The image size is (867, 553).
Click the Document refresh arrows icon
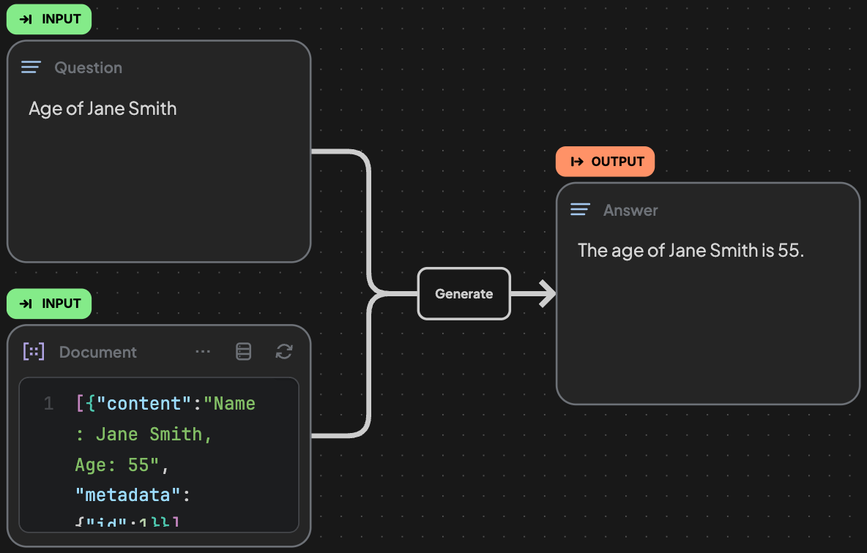tap(284, 351)
